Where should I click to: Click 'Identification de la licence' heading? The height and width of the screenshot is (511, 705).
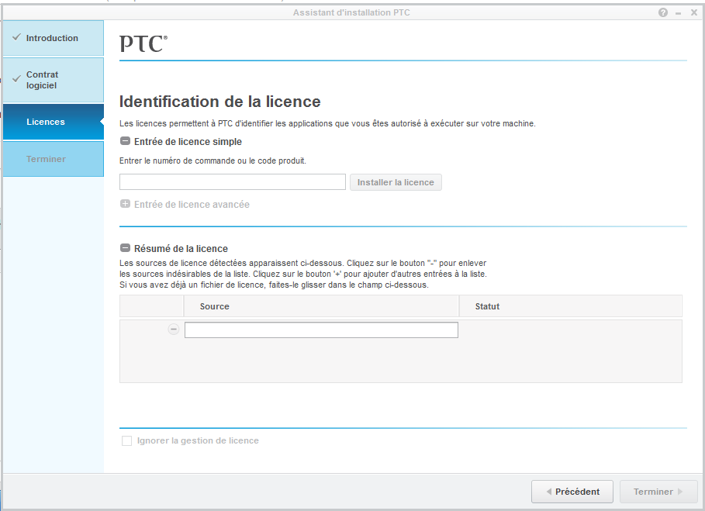[219, 102]
